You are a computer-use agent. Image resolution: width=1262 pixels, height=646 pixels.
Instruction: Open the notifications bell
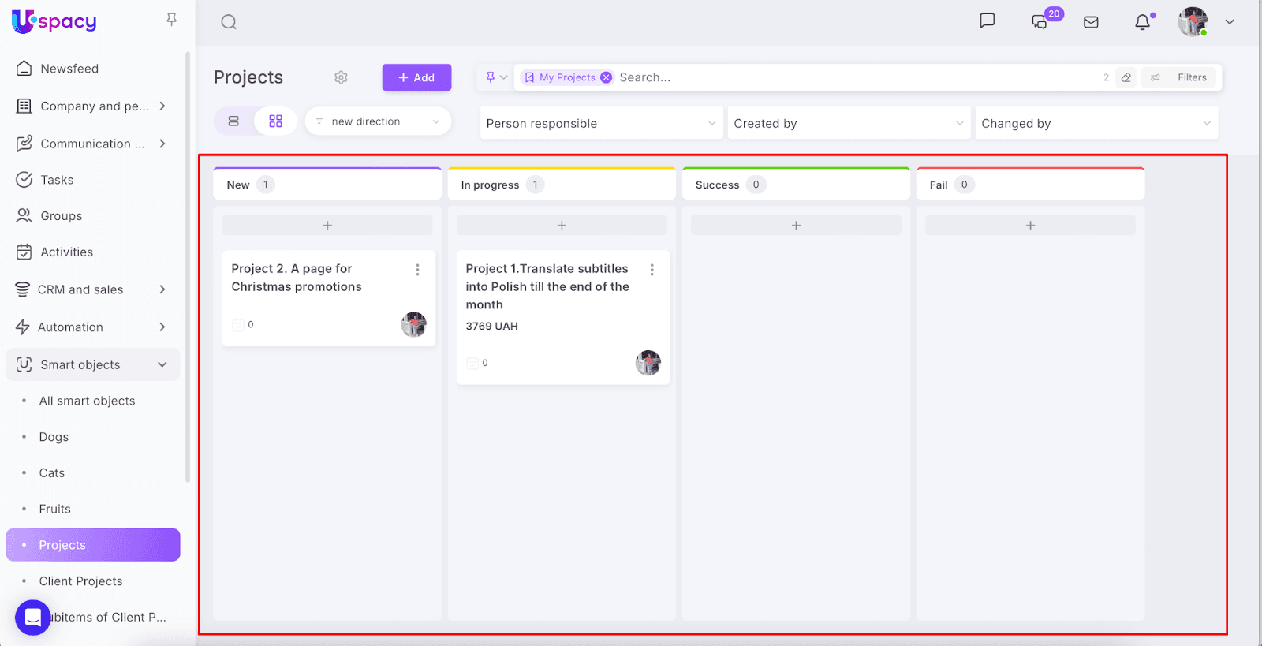pyautogui.click(x=1142, y=22)
